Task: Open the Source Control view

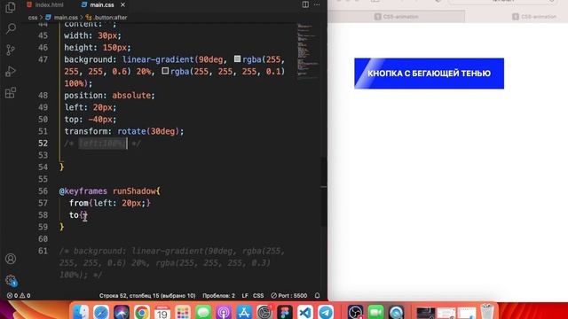Action: click(11, 50)
